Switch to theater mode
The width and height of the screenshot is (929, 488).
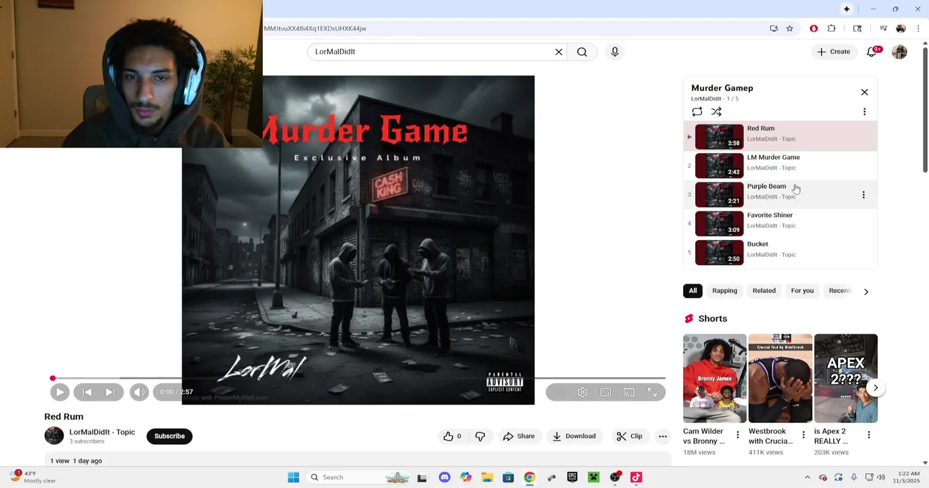pos(606,392)
